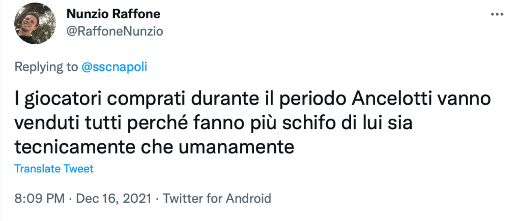
Task: Open the three-dot More options menu
Action: [x=496, y=15]
